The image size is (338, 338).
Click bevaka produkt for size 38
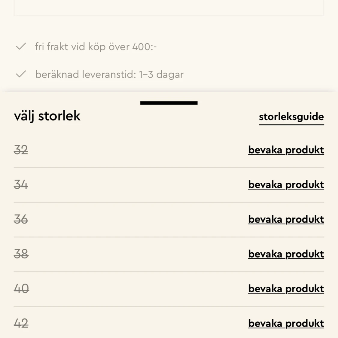286,254
